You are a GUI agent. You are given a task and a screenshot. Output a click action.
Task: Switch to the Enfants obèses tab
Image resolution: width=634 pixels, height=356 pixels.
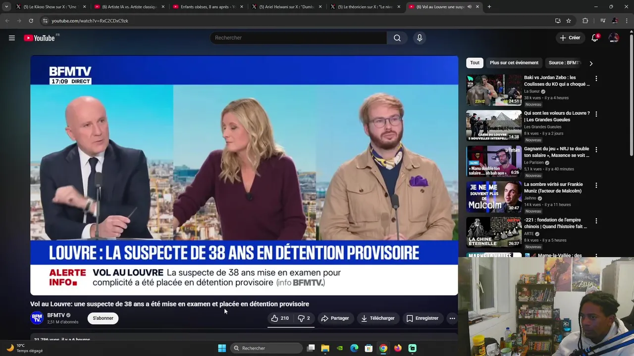(x=207, y=7)
